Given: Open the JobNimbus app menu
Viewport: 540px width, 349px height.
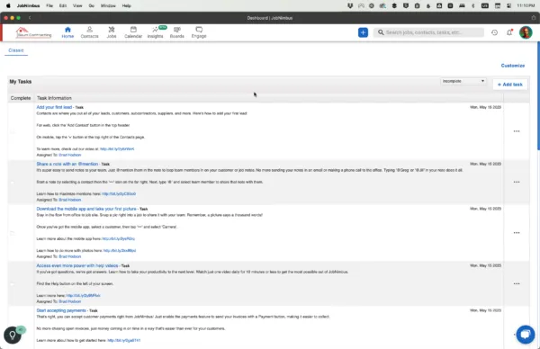Looking at the screenshot, I should click(28, 5).
